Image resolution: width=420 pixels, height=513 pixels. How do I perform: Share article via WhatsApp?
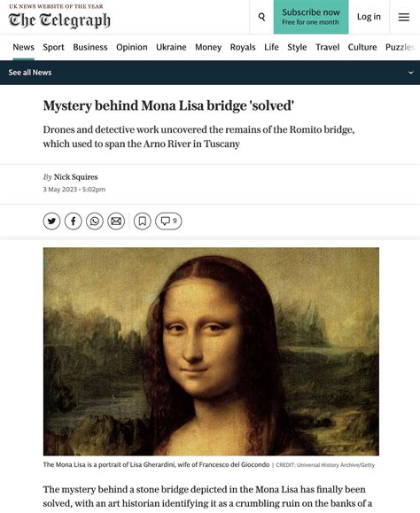(x=95, y=222)
